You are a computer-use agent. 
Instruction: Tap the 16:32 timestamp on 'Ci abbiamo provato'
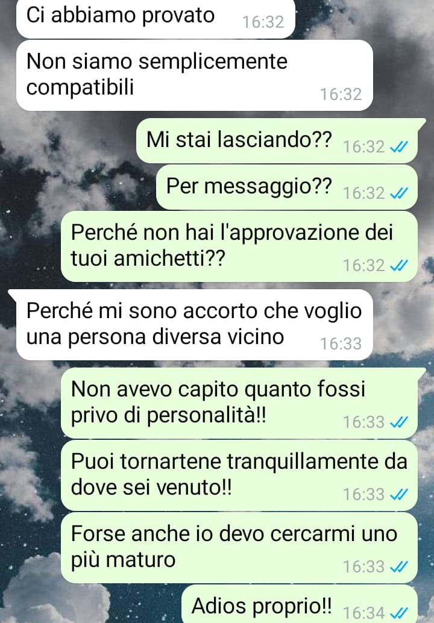[263, 22]
